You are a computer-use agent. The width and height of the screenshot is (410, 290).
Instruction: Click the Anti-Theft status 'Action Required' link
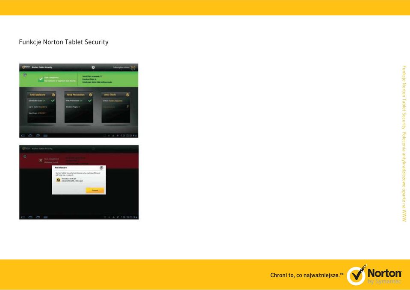115,101
